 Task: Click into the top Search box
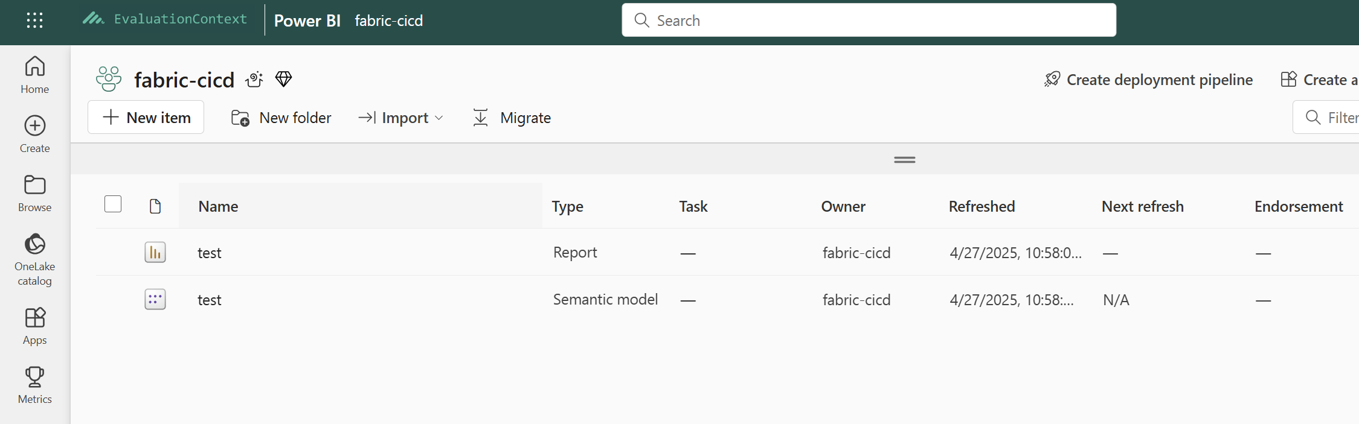(869, 21)
